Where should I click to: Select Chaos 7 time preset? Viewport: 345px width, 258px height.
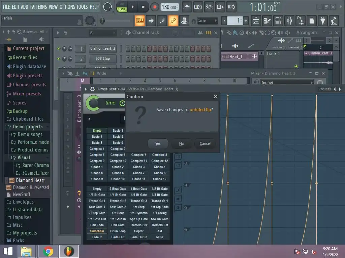(138, 173)
